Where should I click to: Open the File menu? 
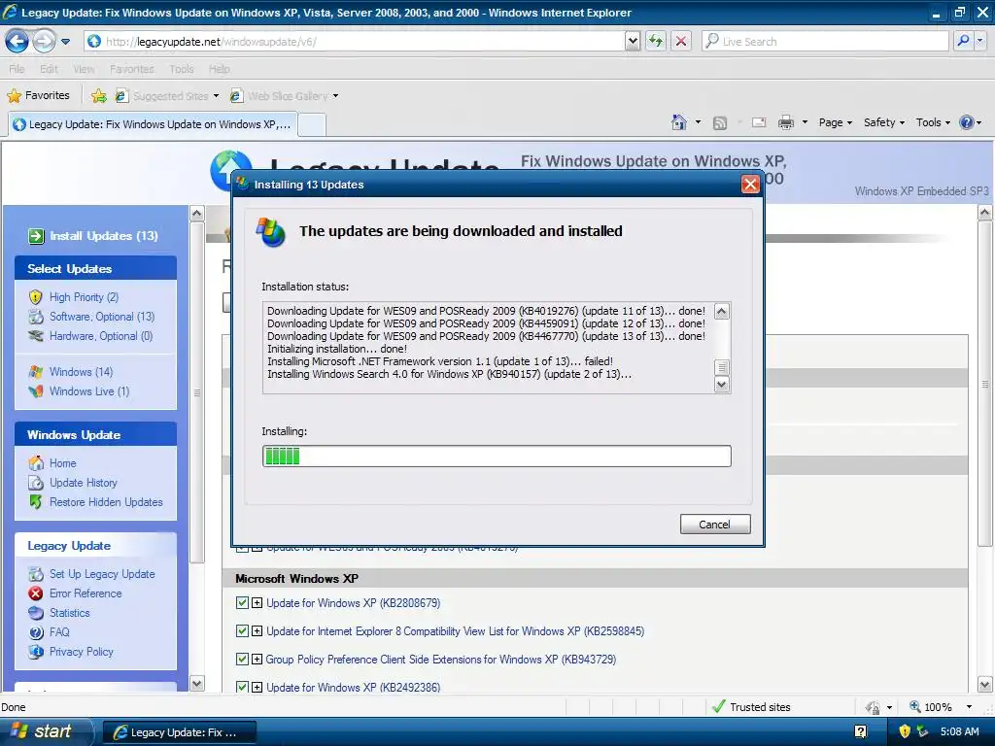(x=17, y=69)
